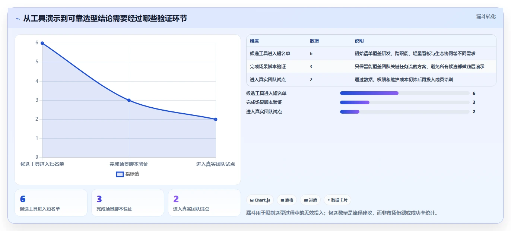Select the 数据卡片 chip
This screenshot has height=231, width=511.
coord(337,200)
